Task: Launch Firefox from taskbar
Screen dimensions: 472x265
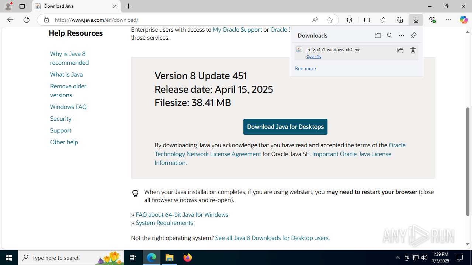Action: [188, 258]
